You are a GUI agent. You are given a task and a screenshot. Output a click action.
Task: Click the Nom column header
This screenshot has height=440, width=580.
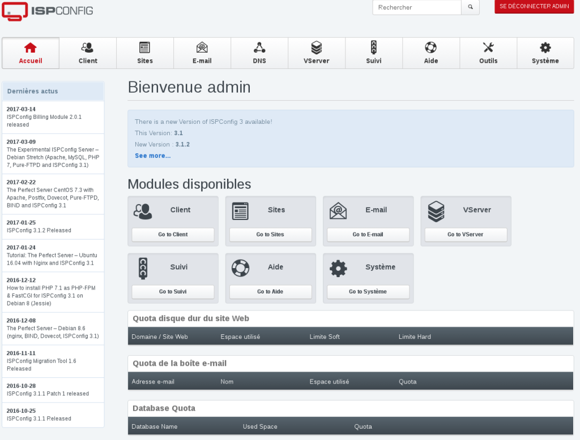(x=227, y=382)
